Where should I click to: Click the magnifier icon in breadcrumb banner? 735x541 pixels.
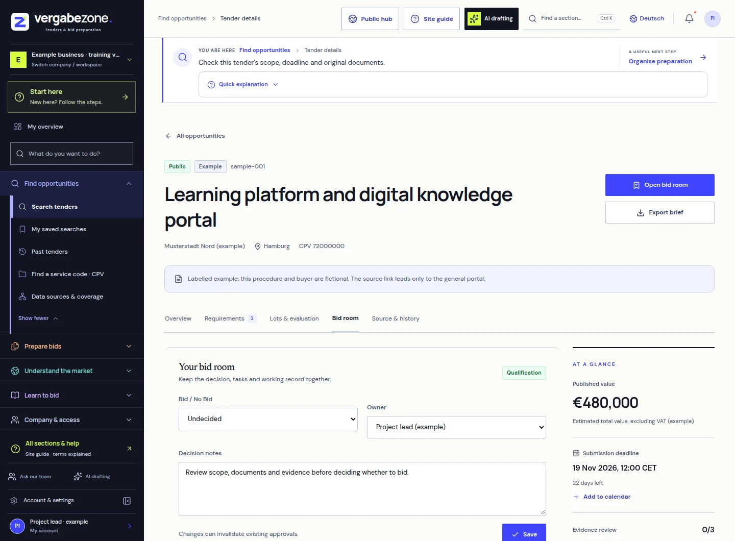(x=183, y=58)
